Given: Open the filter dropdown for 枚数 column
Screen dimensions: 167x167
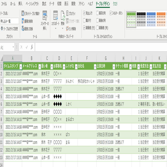Looking at the screenshot, I should pos(139,67).
